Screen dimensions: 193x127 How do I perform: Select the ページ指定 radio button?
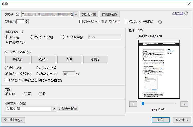(63, 37)
